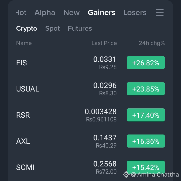Sort by Last Price column header
This screenshot has width=181, height=181.
[x=104, y=43]
